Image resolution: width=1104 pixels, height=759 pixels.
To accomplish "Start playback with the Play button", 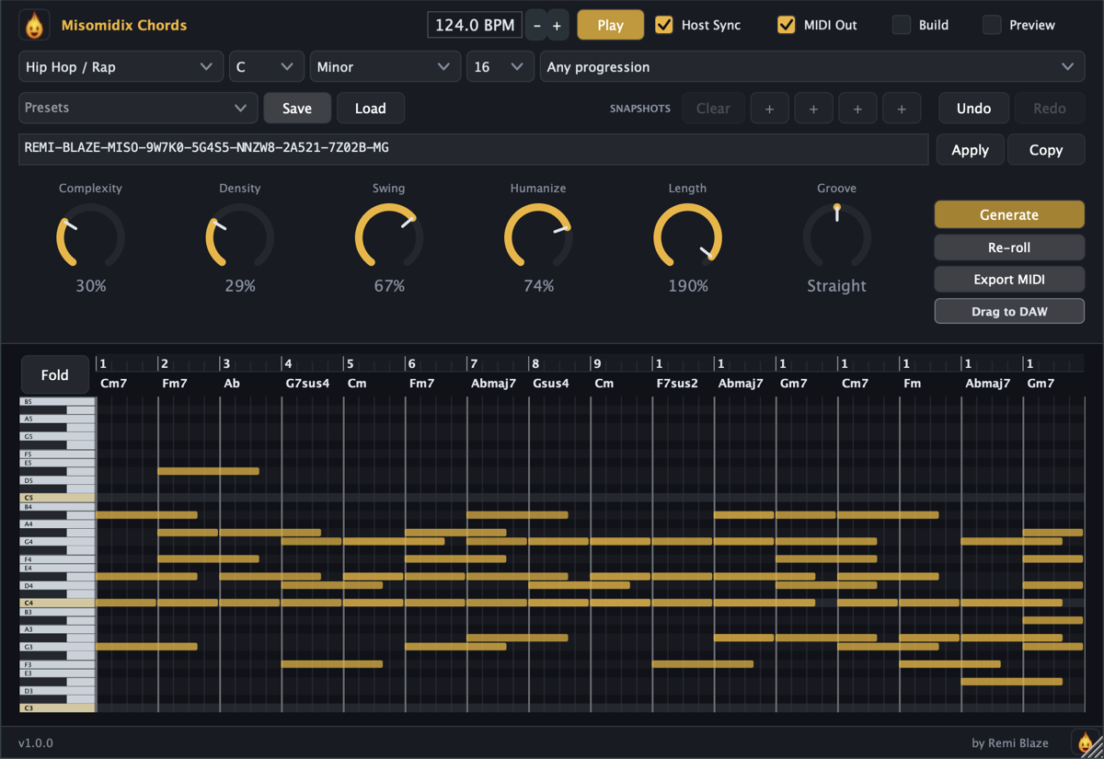I will [x=610, y=25].
